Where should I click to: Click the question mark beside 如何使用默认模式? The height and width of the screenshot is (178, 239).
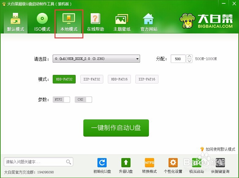pos(202,149)
